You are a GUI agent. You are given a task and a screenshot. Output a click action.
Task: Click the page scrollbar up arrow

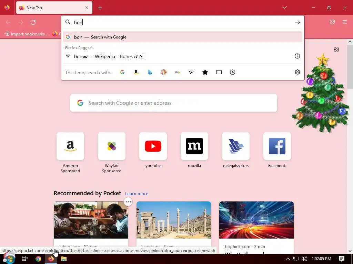click(x=350, y=42)
